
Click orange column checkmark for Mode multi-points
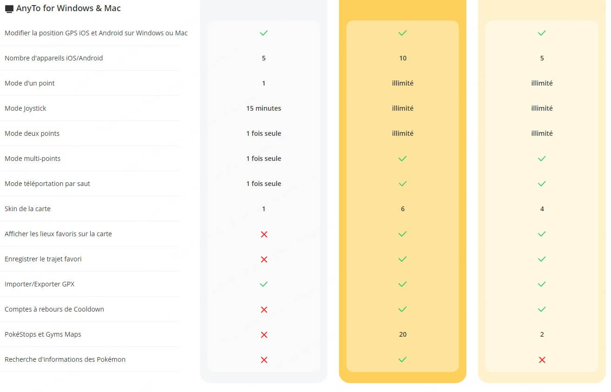(x=403, y=159)
